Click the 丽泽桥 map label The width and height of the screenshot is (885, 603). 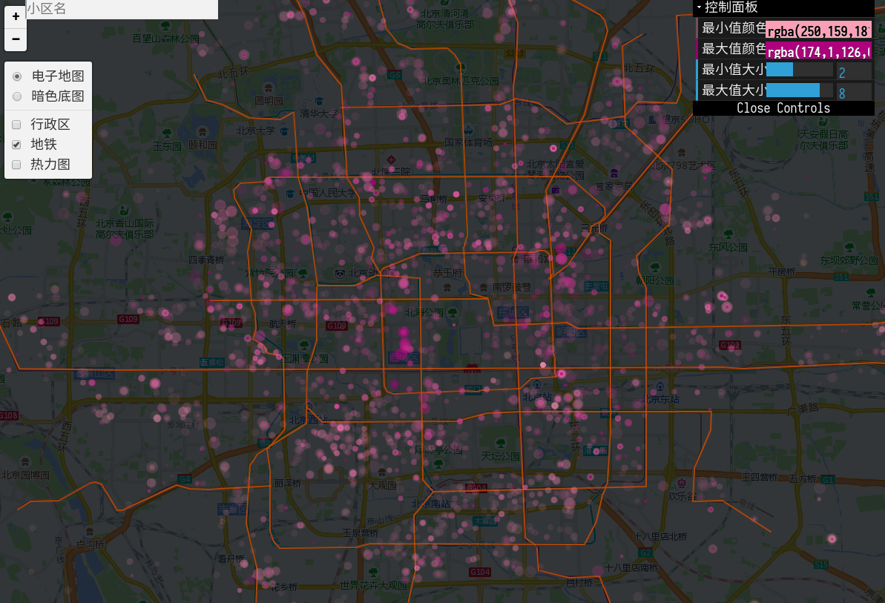287,484
